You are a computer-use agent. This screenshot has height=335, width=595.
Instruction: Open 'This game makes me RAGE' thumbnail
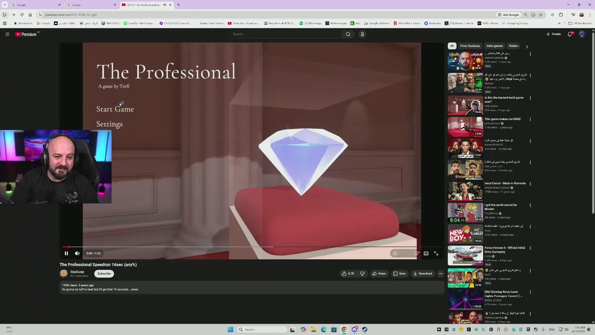465,127
